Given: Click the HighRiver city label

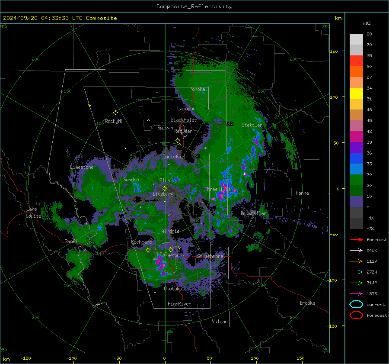Looking at the screenshot, I should [x=179, y=304].
